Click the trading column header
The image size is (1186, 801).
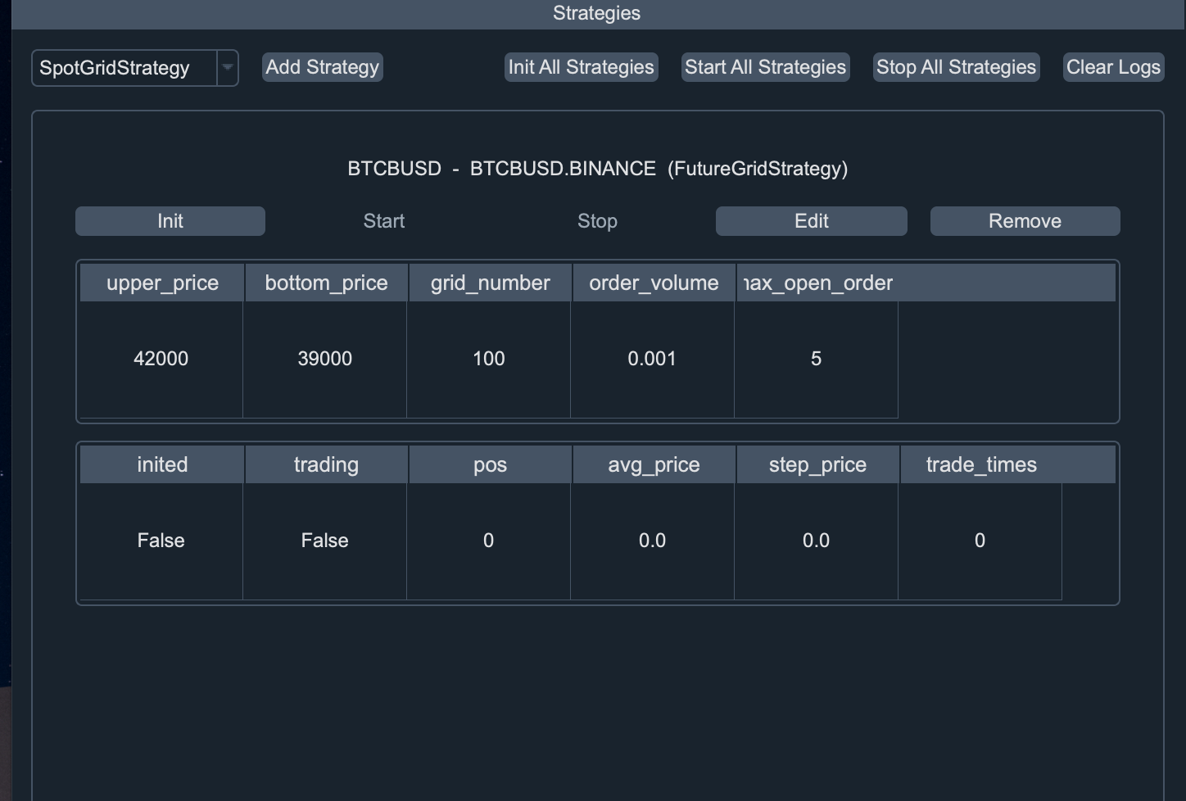coord(326,465)
